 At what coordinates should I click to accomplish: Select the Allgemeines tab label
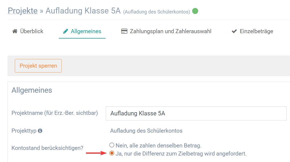pyautogui.click(x=86, y=31)
